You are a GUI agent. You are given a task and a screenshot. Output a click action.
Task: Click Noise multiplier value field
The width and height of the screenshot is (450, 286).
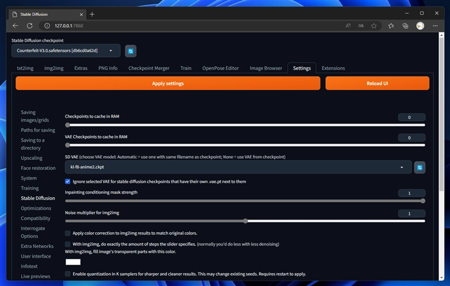[x=412, y=213]
